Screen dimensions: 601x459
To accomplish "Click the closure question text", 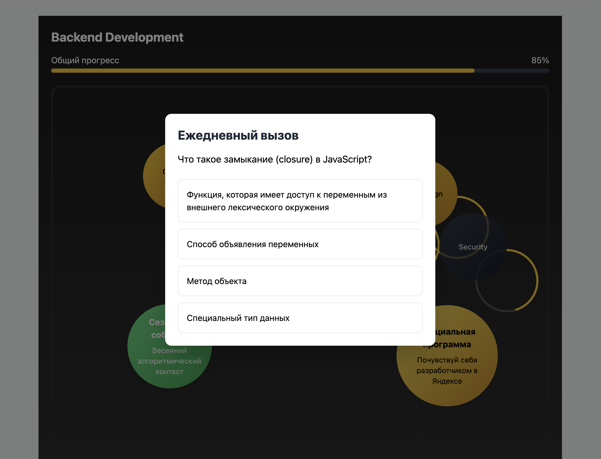I will [x=274, y=159].
